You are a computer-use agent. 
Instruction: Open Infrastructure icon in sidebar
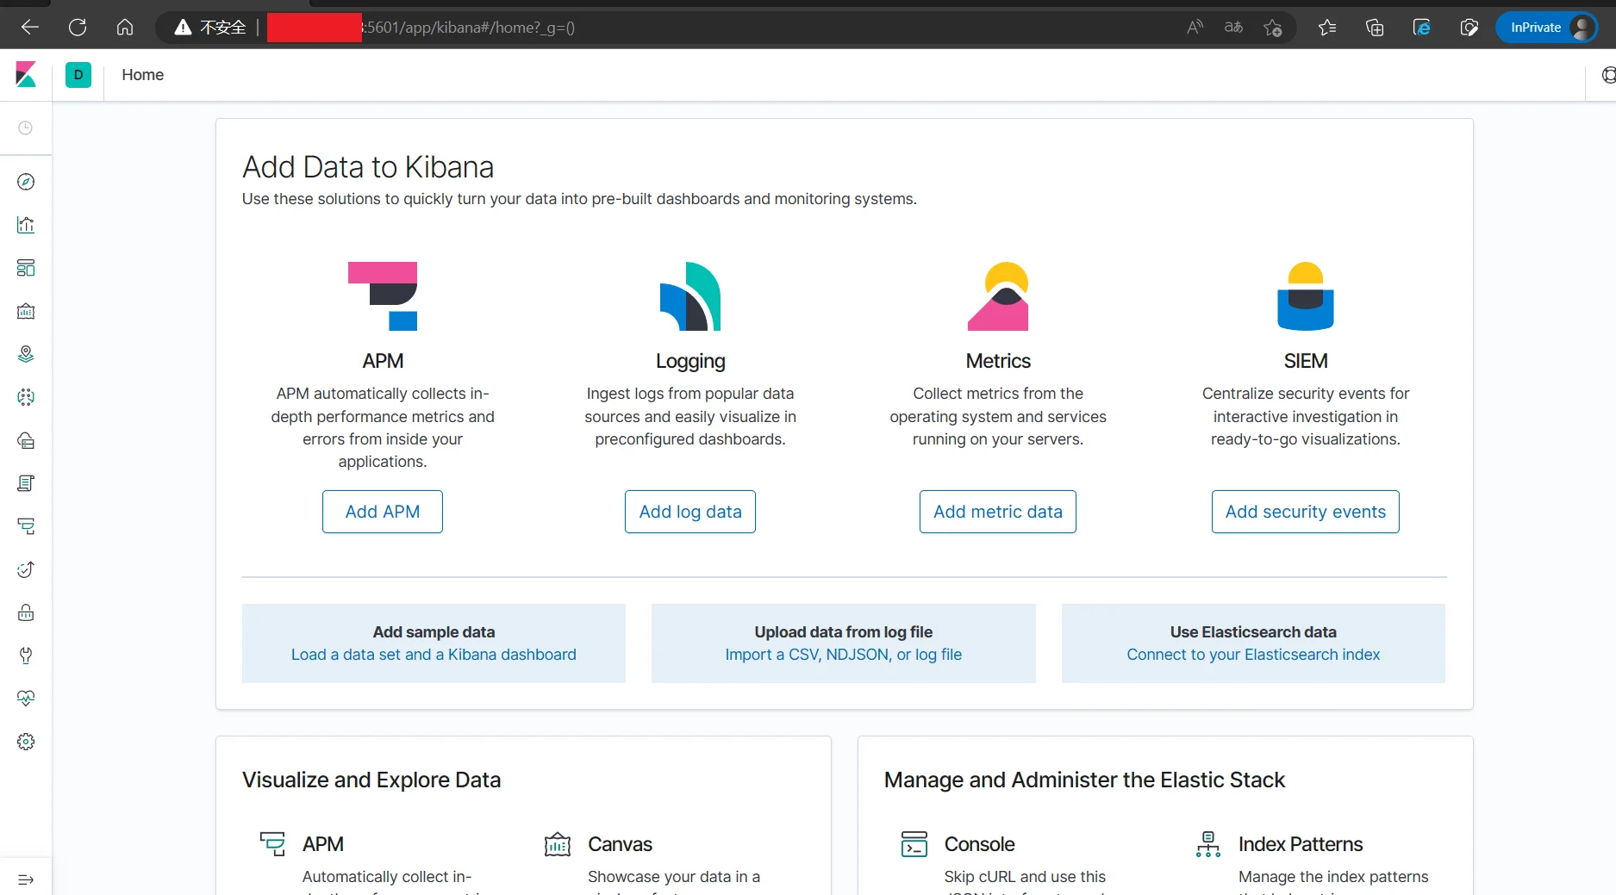coord(26,440)
